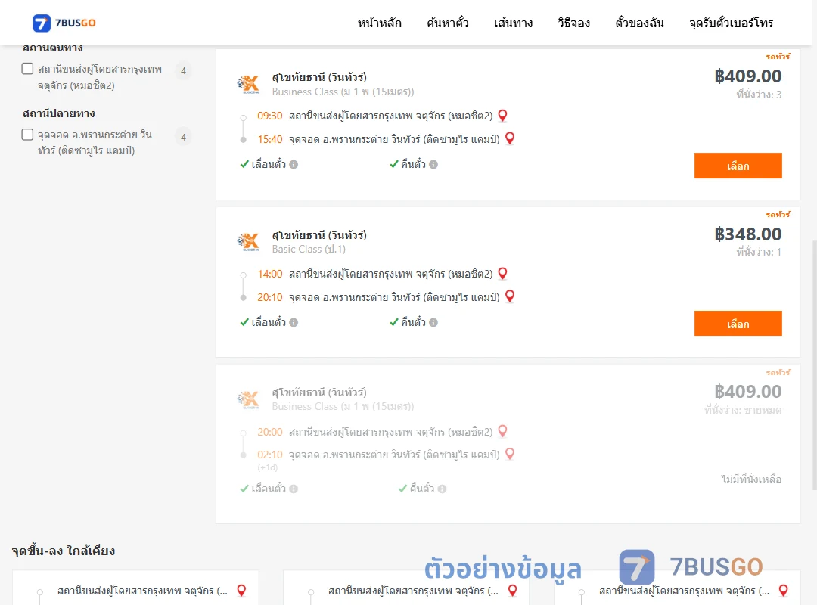Viewport: 817px width, 605px height.
Task: Open map pin for 14:00 departure station
Action: coord(502,274)
